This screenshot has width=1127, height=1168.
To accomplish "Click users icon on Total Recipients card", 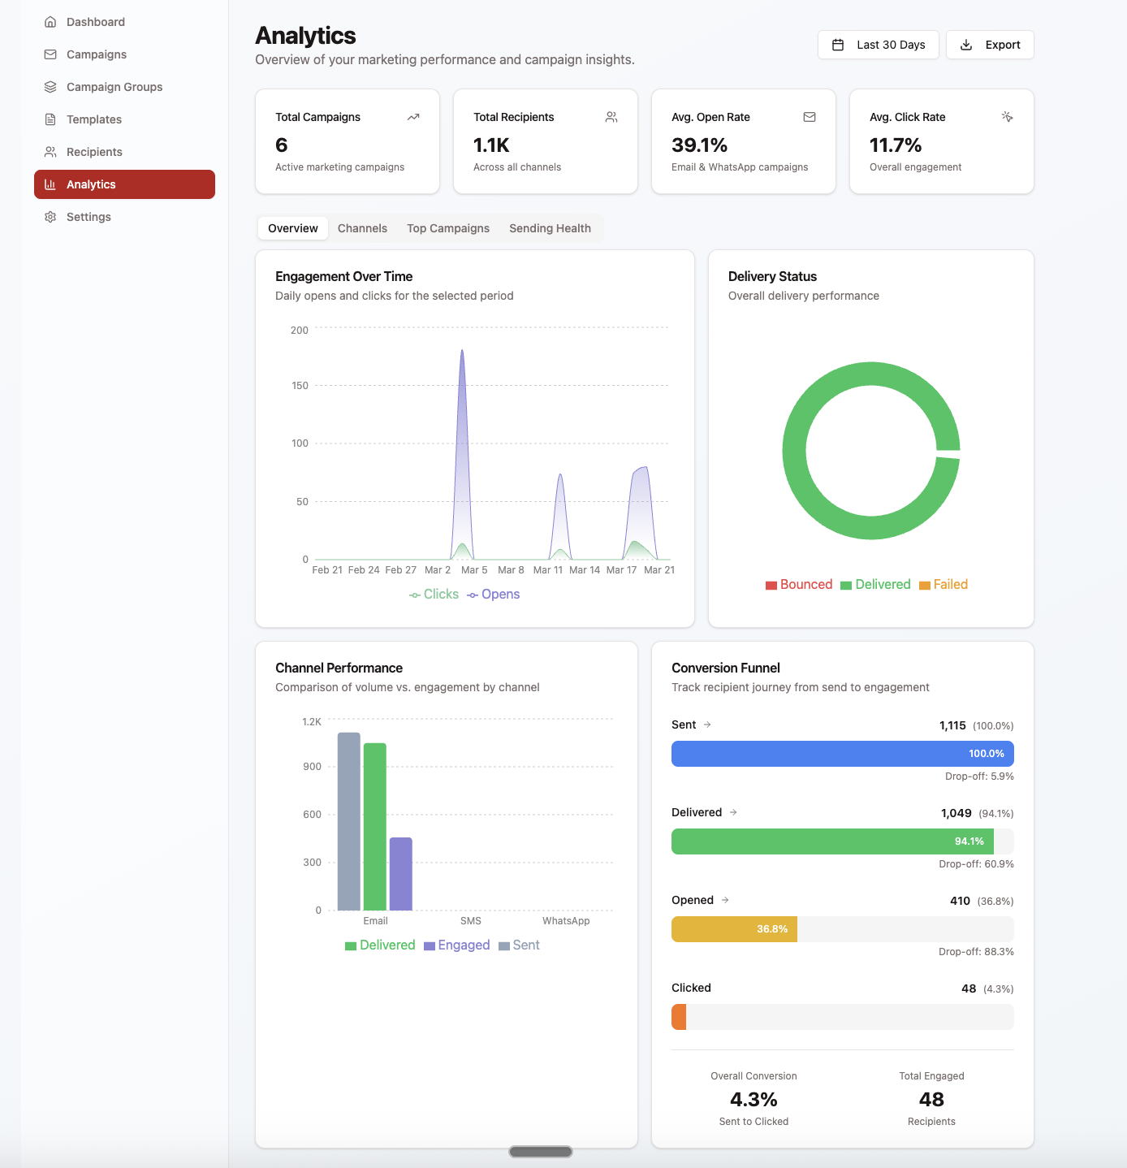I will [611, 117].
